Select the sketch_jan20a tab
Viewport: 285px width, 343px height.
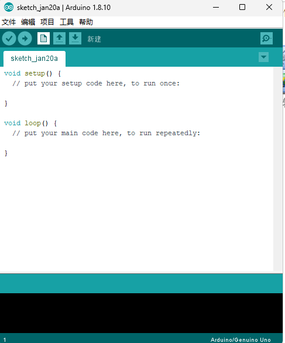pyautogui.click(x=35, y=59)
